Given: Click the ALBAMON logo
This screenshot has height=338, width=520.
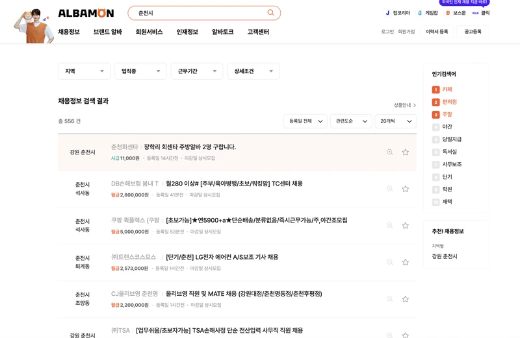Looking at the screenshot, I should [x=86, y=13].
